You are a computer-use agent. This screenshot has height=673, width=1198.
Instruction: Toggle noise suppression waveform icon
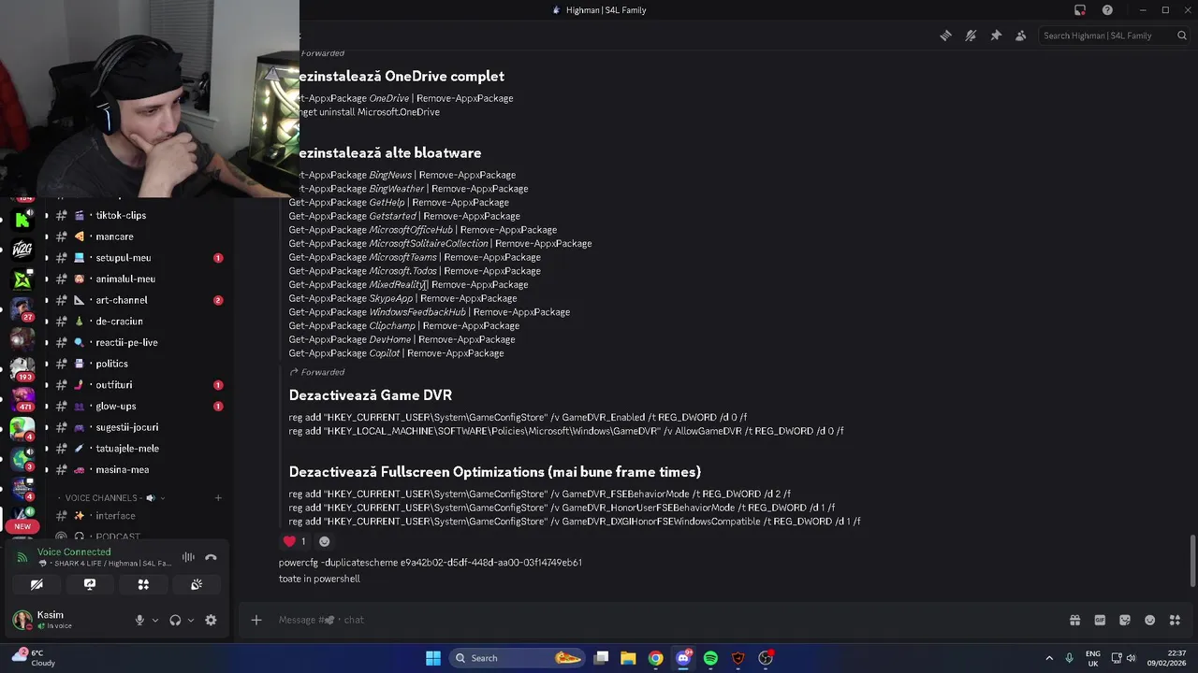[188, 557]
